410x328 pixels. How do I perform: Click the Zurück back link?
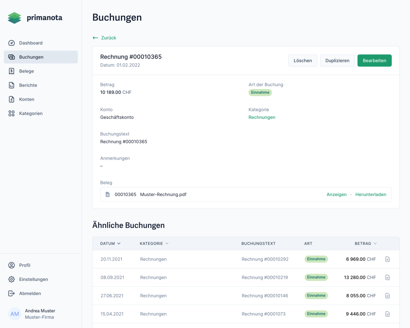pyautogui.click(x=104, y=38)
